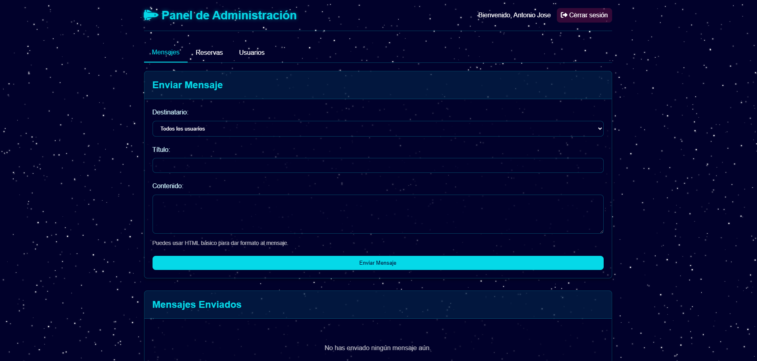The image size is (757, 361).
Task: Click the Destinatario label
Action: point(170,112)
